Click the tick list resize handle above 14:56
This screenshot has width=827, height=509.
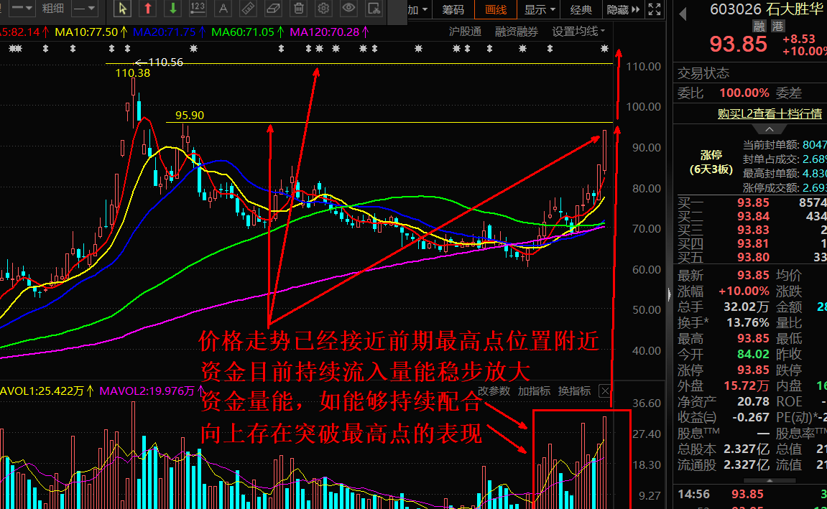tap(770, 480)
